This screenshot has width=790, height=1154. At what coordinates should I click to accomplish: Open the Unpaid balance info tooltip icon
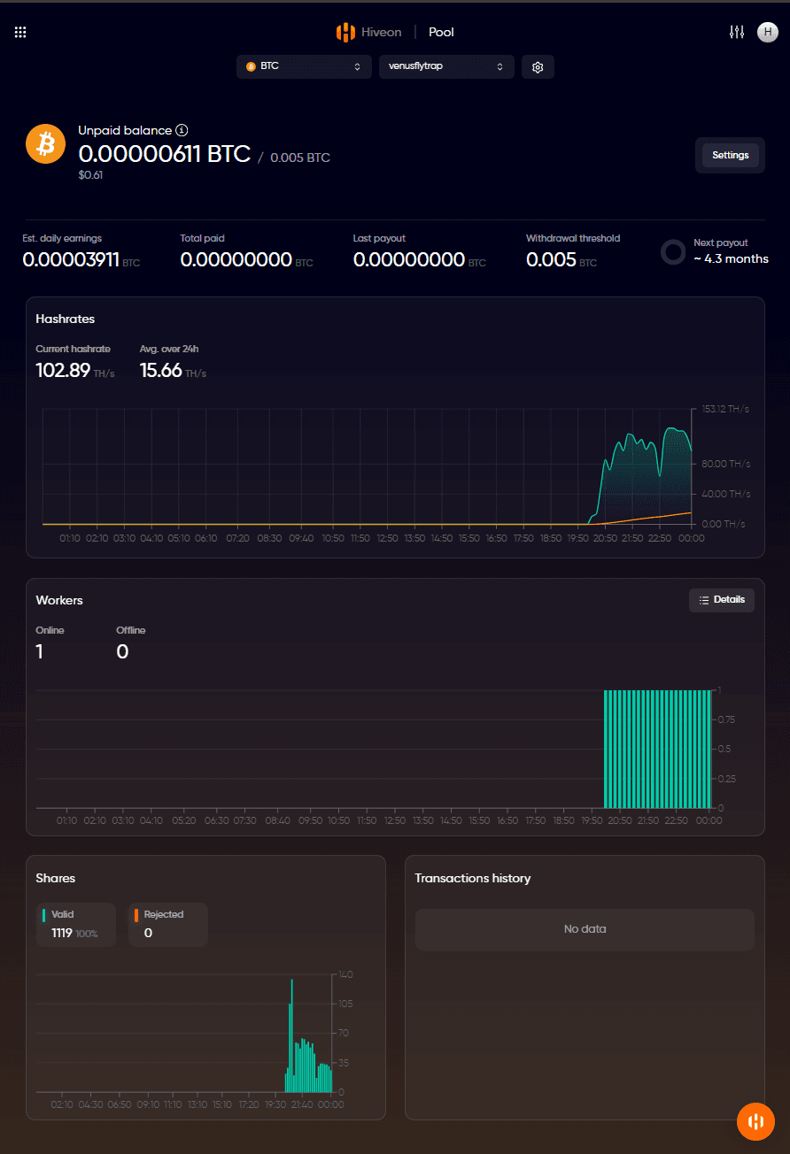click(x=182, y=130)
